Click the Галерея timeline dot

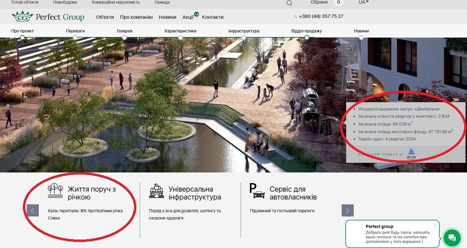point(125,37)
